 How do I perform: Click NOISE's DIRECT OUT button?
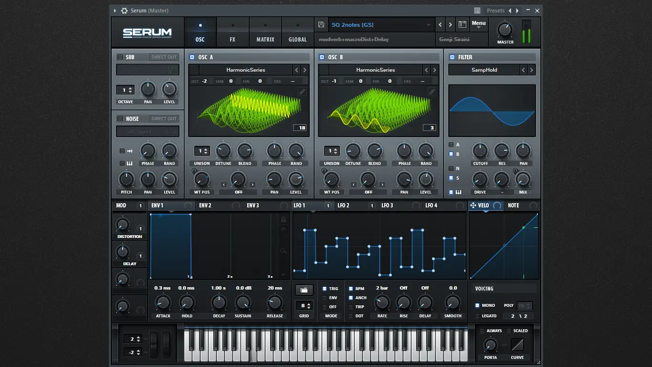pyautogui.click(x=164, y=119)
